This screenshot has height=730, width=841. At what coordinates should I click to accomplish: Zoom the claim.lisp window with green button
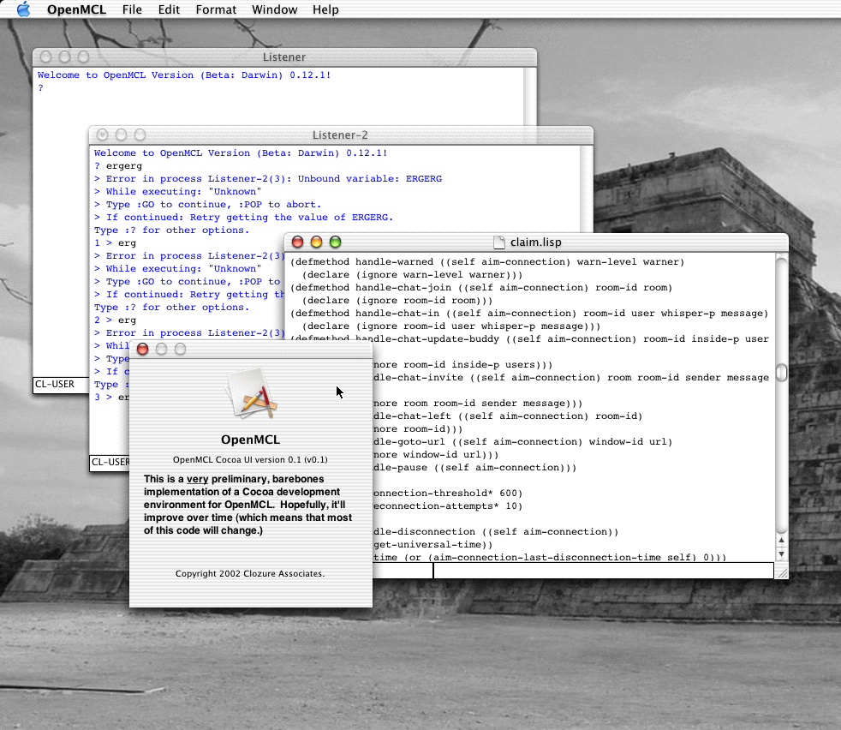(335, 242)
